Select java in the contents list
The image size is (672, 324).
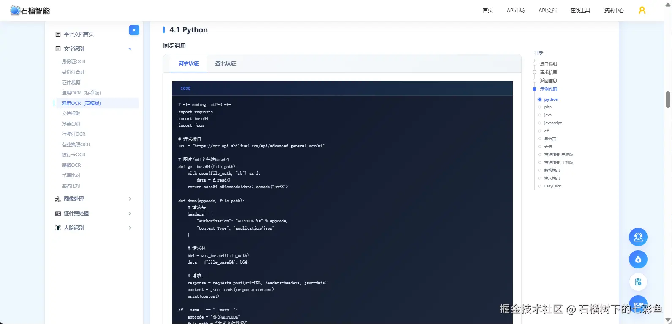(x=548, y=115)
